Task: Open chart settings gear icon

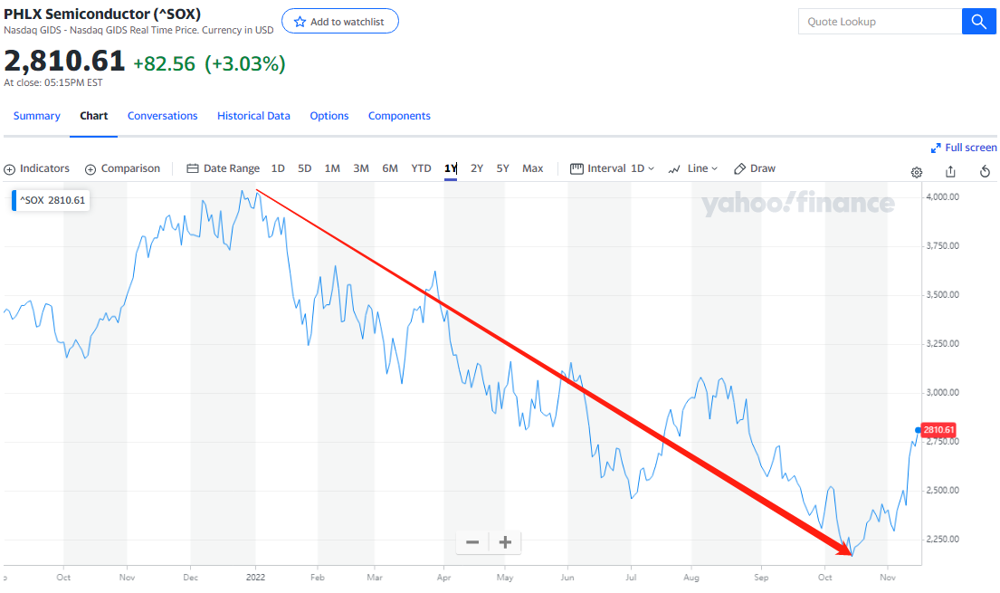Action: 917,172
